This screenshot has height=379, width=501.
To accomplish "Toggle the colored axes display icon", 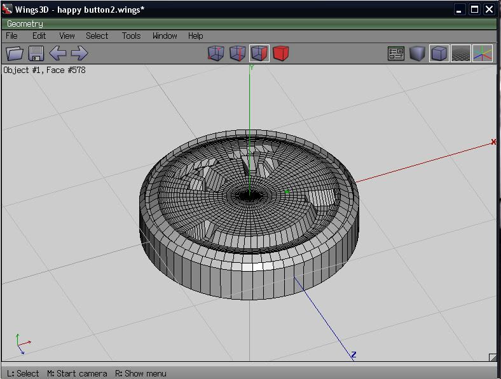I will pyautogui.click(x=483, y=53).
